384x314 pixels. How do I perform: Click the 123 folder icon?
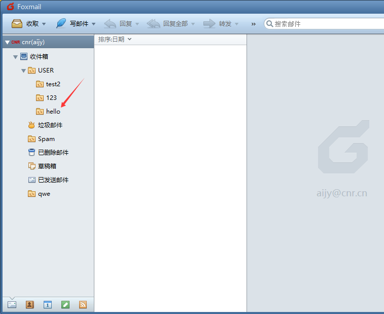pyautogui.click(x=40, y=98)
